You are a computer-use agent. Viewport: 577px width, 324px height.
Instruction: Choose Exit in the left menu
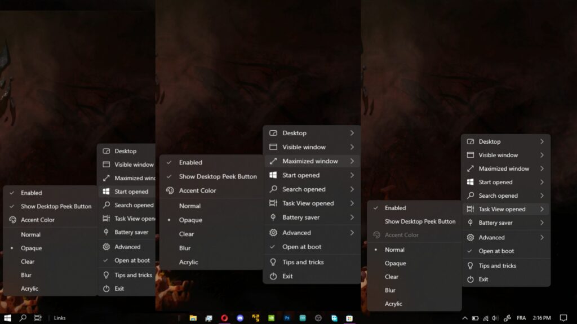(x=127, y=289)
